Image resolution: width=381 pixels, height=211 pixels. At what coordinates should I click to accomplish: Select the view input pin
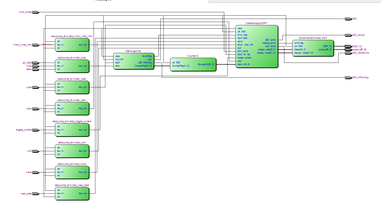coord(36,109)
